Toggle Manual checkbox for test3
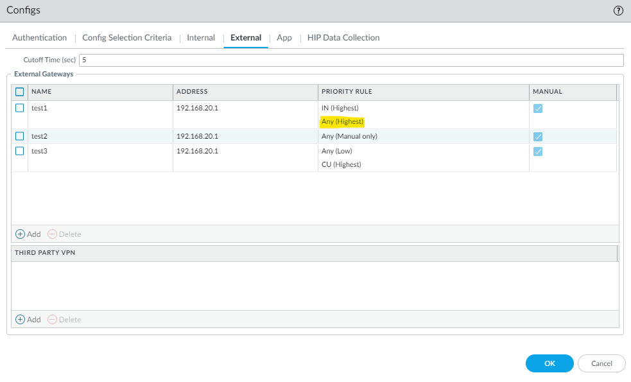Viewport: 631px width, 382px height. click(x=538, y=152)
